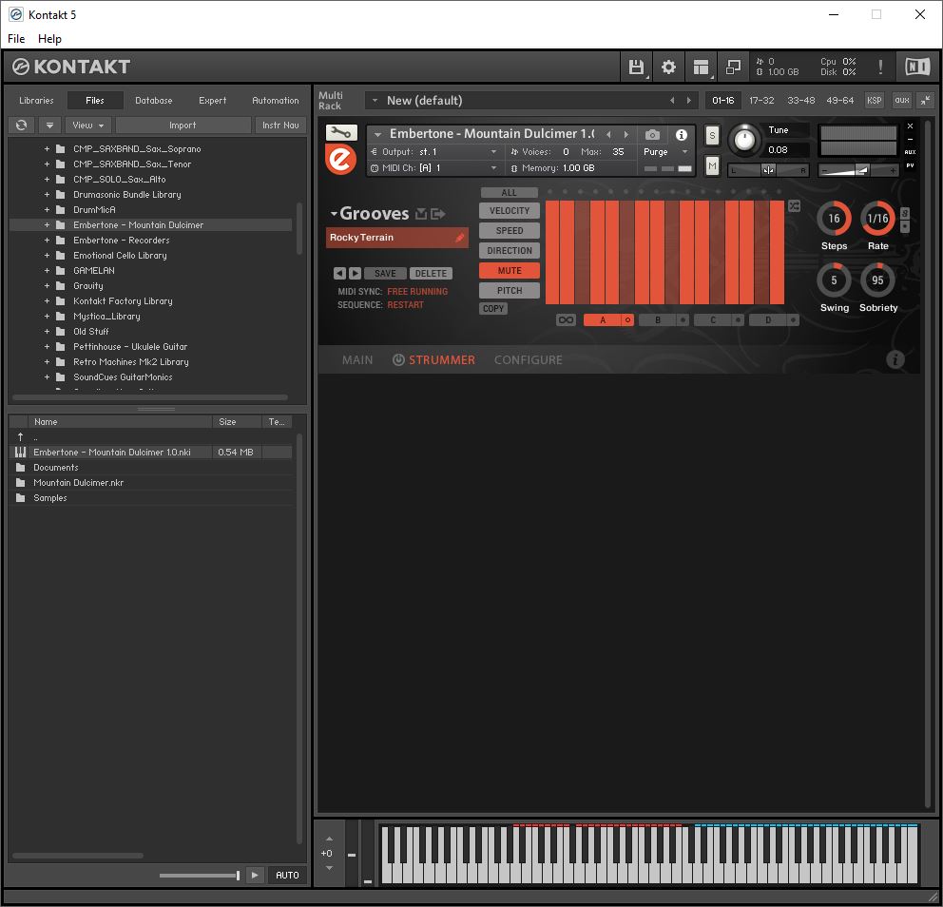Click the Native Instruments NI logo
The width and height of the screenshot is (943, 907).
point(917,67)
